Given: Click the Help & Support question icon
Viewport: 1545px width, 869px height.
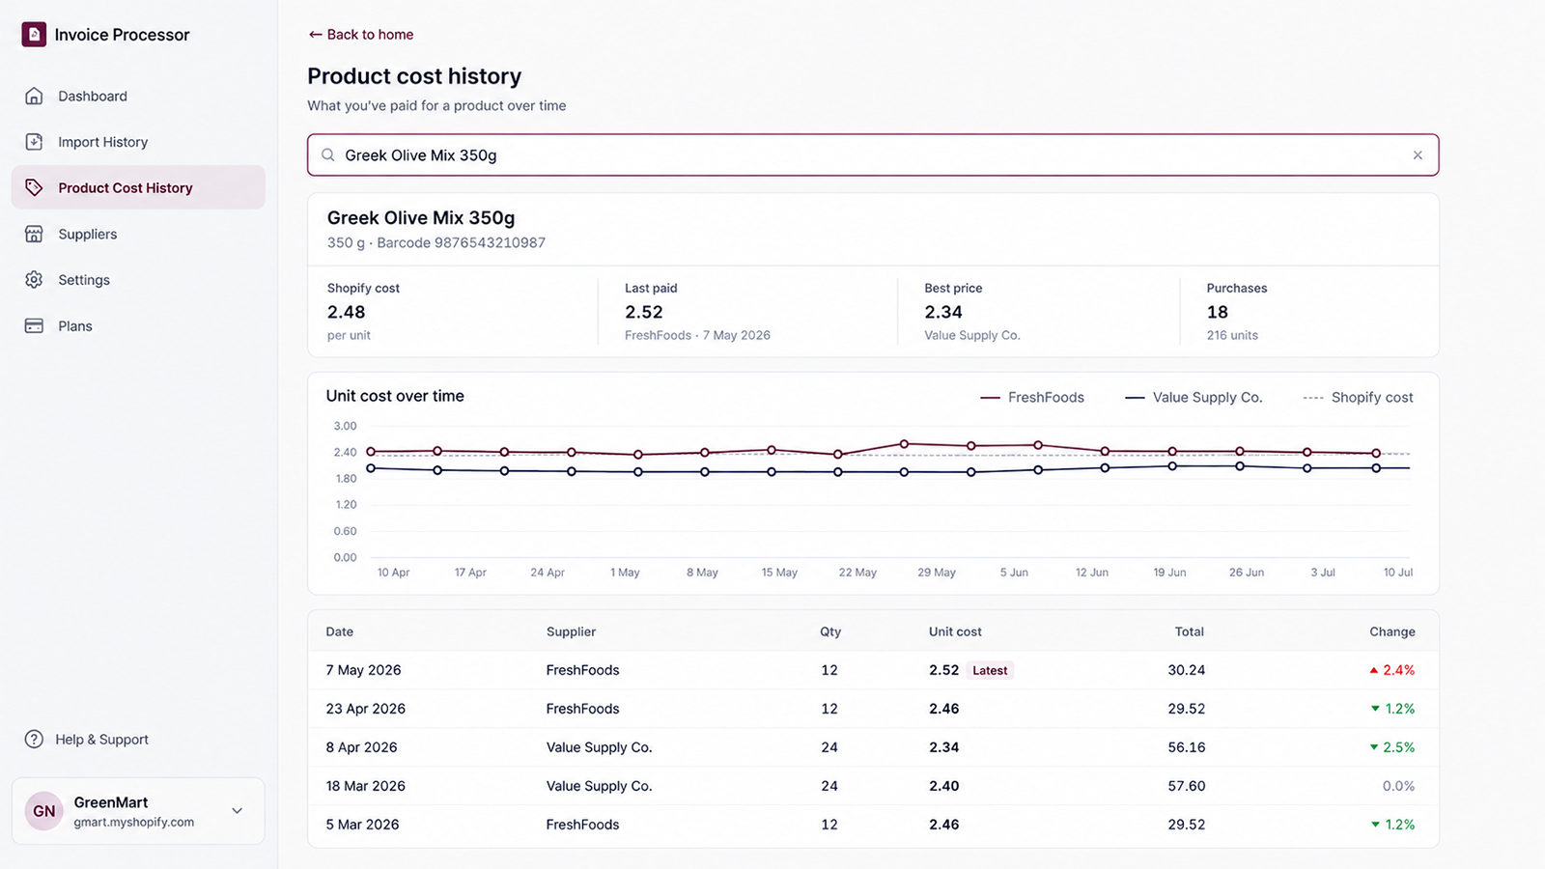Looking at the screenshot, I should pyautogui.click(x=34, y=740).
